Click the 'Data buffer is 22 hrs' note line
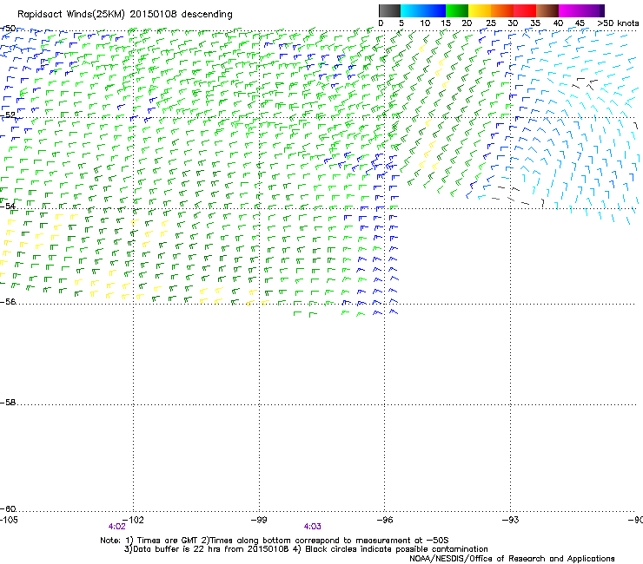Image resolution: width=643 pixels, height=564 pixels. click(x=306, y=549)
